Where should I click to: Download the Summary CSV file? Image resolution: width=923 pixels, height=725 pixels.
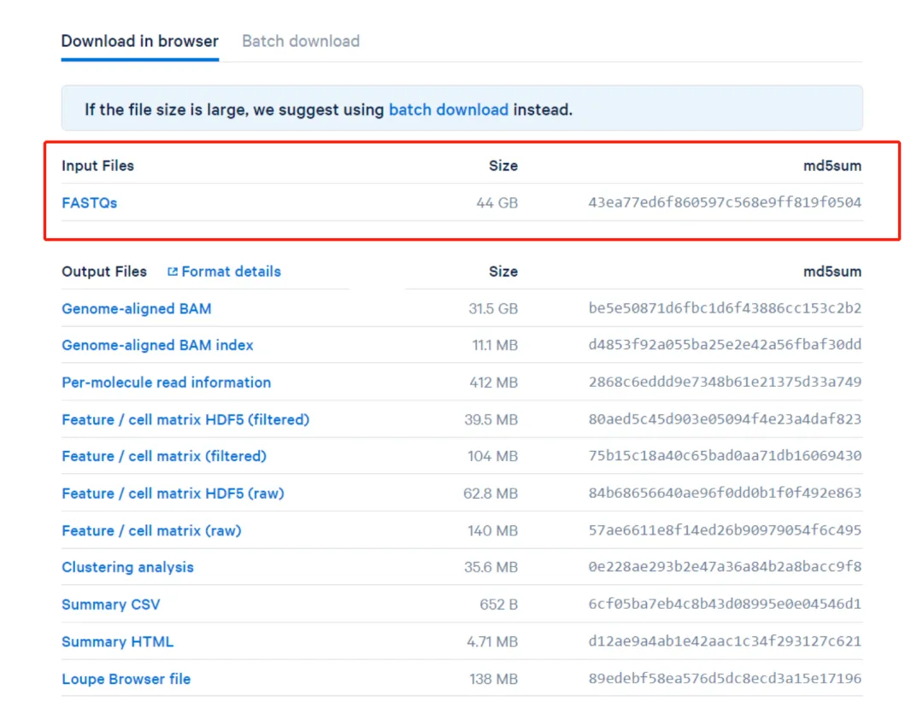(x=110, y=605)
